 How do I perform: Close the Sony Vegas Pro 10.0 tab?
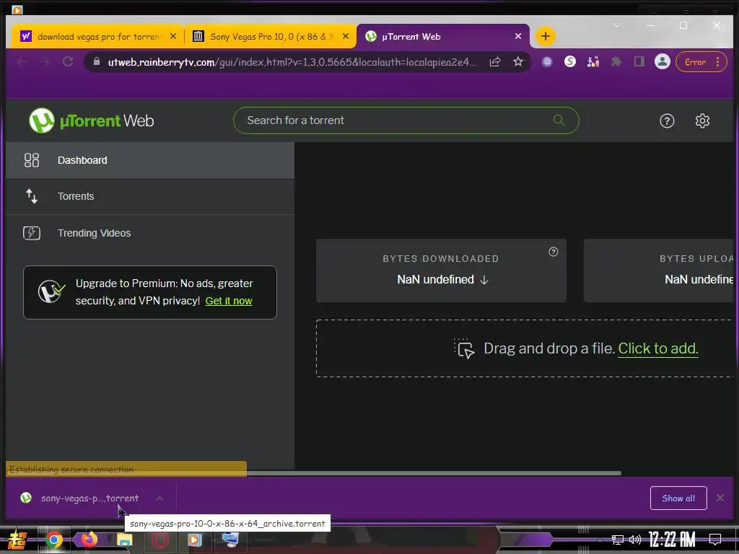(346, 36)
